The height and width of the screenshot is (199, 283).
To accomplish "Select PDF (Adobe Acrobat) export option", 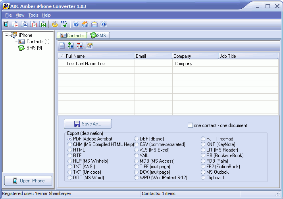I will [x=70, y=139].
